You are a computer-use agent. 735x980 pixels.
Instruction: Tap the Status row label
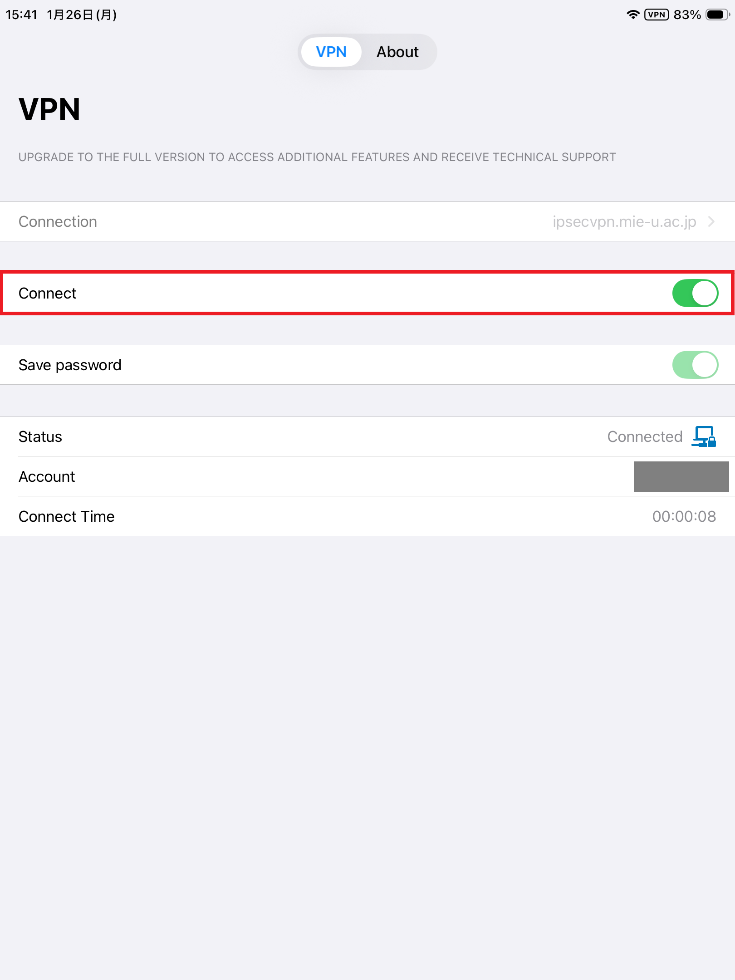point(40,436)
